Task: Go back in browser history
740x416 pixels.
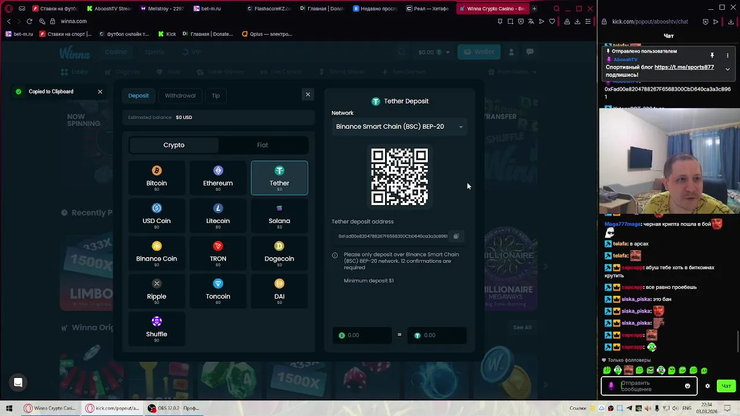Action: coord(9,21)
